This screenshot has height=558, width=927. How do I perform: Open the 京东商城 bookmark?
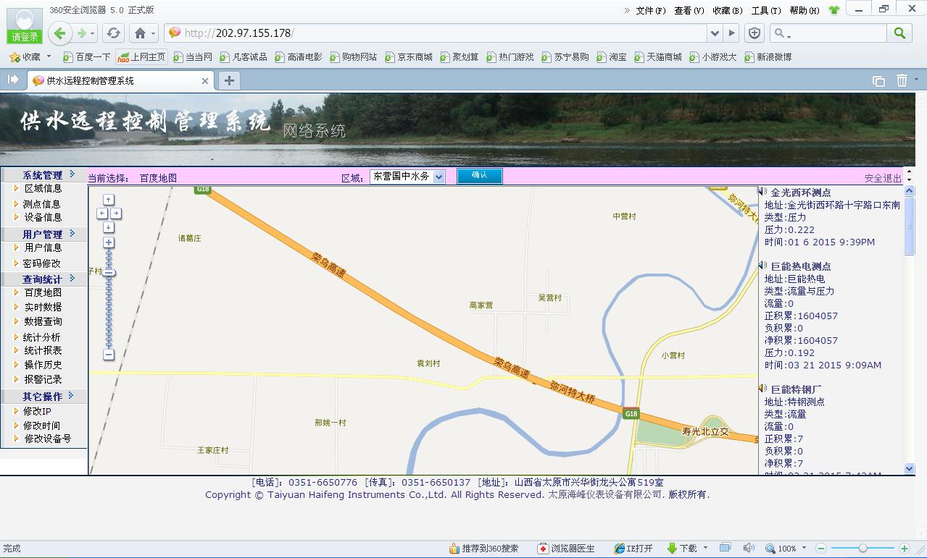click(x=409, y=56)
